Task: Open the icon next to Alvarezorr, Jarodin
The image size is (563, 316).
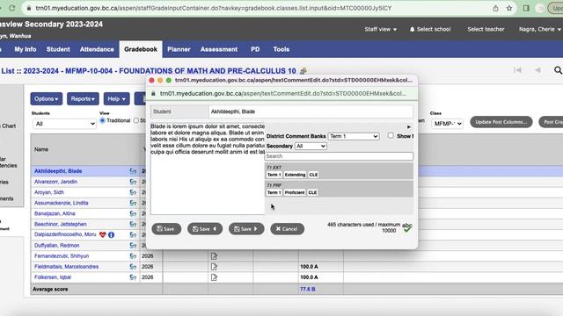Action: click(x=133, y=182)
